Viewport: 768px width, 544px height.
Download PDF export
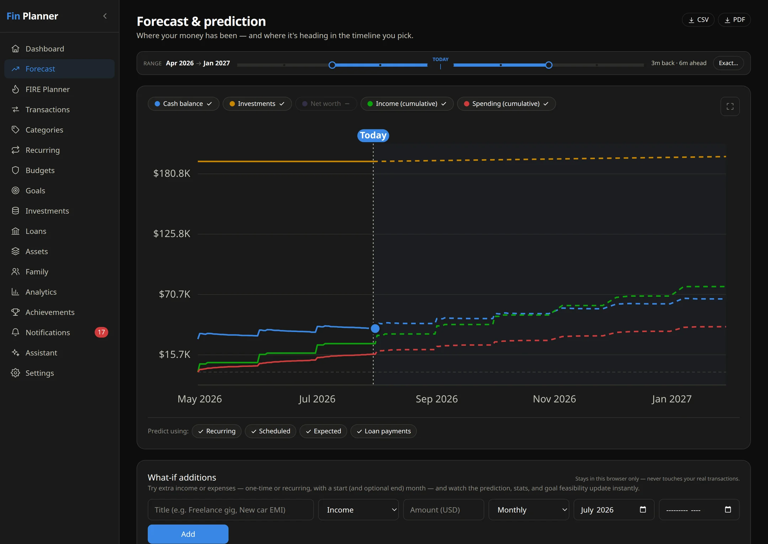pos(734,20)
